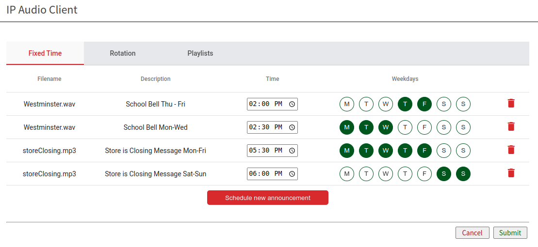Open clock picker for the 05:30 PM time
Viewport: 538px width, 247px height.
coord(292,151)
